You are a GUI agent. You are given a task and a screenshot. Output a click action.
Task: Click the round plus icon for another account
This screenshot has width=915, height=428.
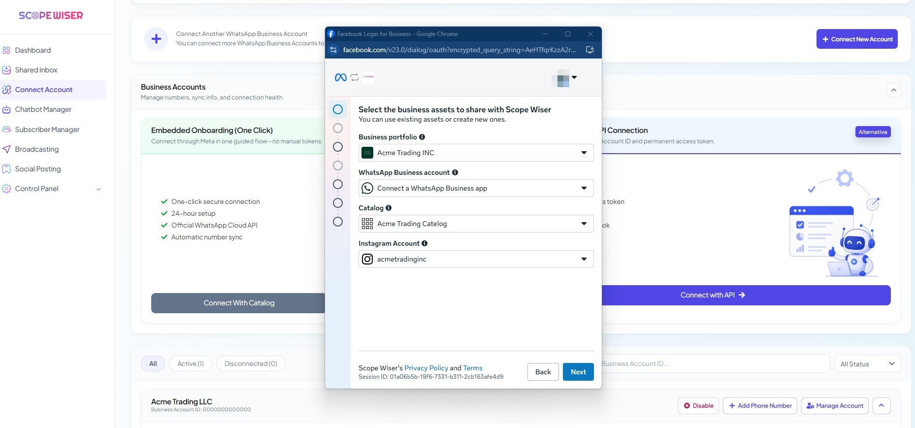[156, 39]
